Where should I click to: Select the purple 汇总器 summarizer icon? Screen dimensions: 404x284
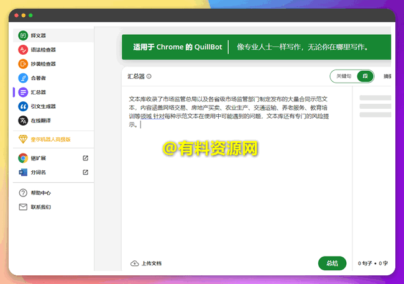click(23, 92)
